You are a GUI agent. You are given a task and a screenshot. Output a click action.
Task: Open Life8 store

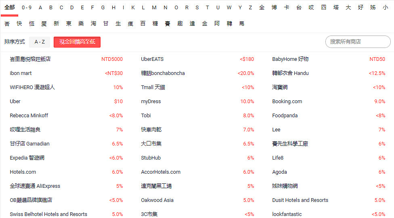coord(278,158)
